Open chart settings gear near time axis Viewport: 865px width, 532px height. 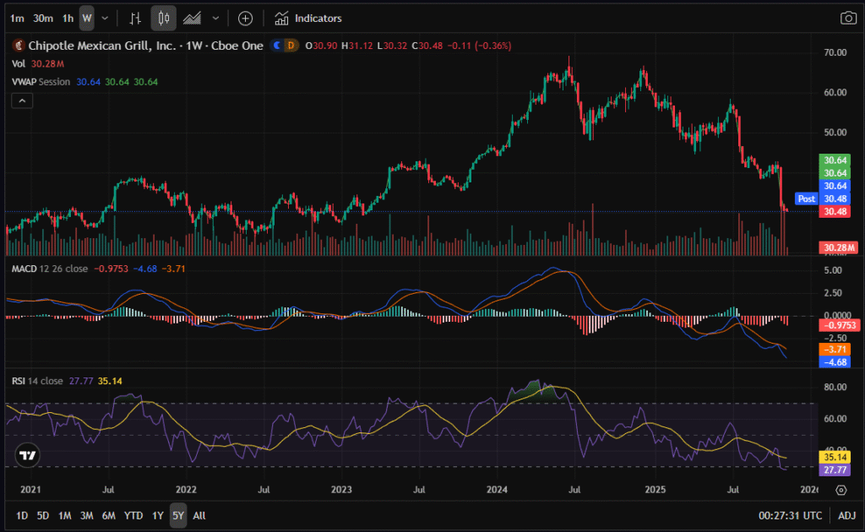[x=841, y=490]
